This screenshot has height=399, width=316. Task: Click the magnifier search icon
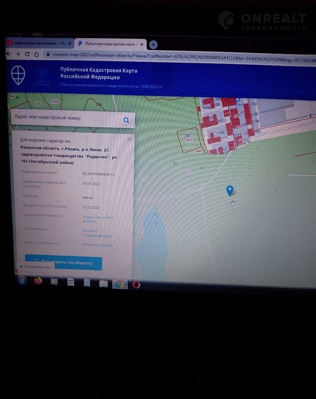[126, 120]
